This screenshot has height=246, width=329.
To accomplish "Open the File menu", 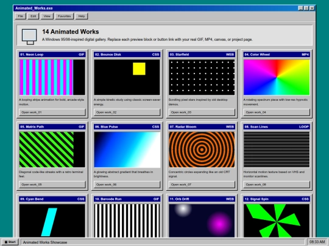I will click(x=20, y=16).
